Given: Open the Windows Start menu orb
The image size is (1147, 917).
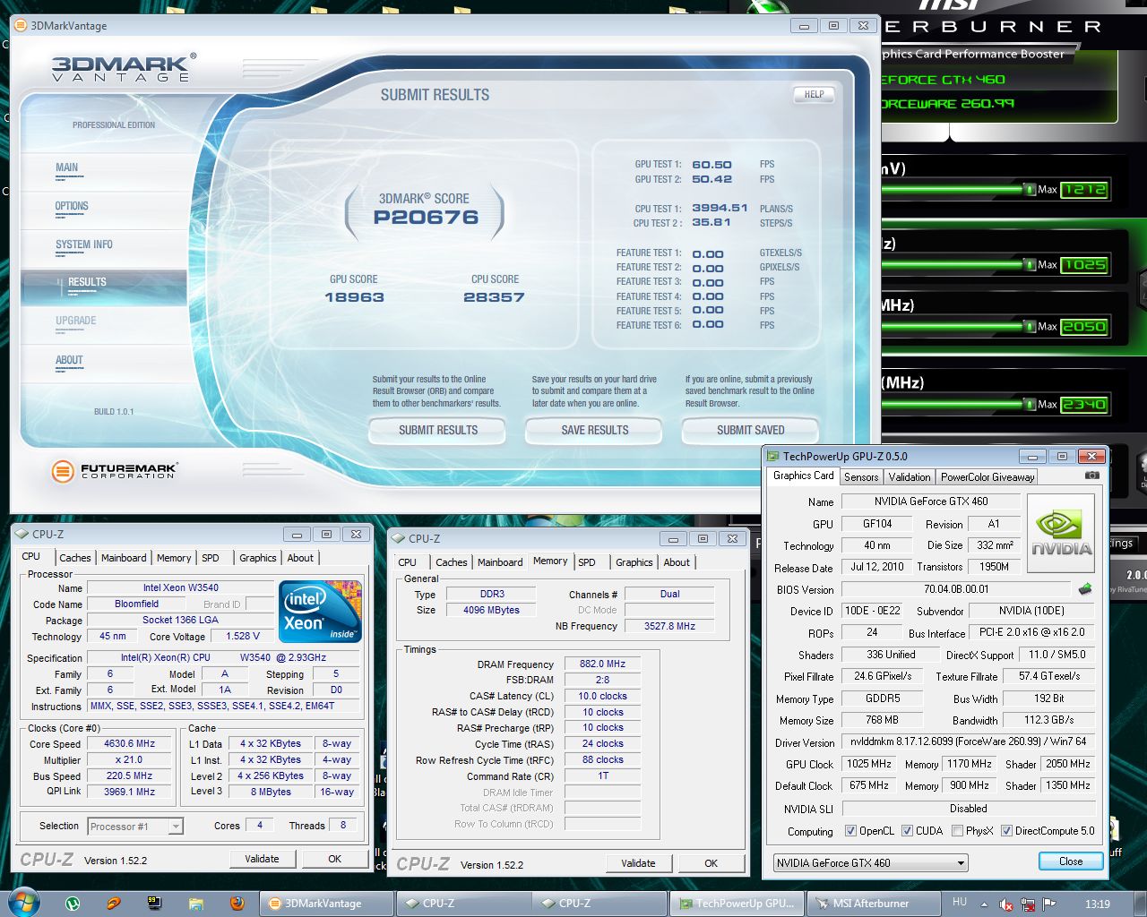Looking at the screenshot, I should (22, 903).
